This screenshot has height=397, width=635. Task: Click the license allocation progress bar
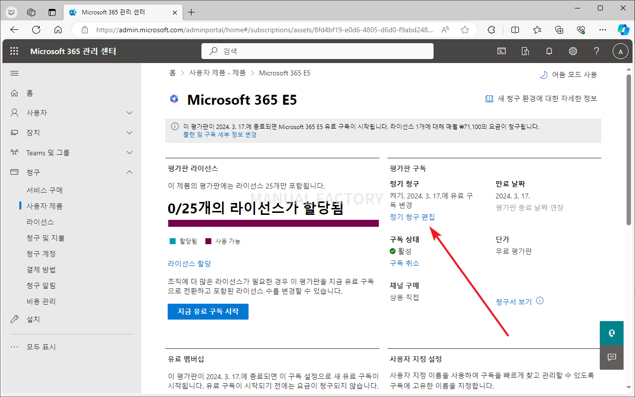click(x=273, y=223)
